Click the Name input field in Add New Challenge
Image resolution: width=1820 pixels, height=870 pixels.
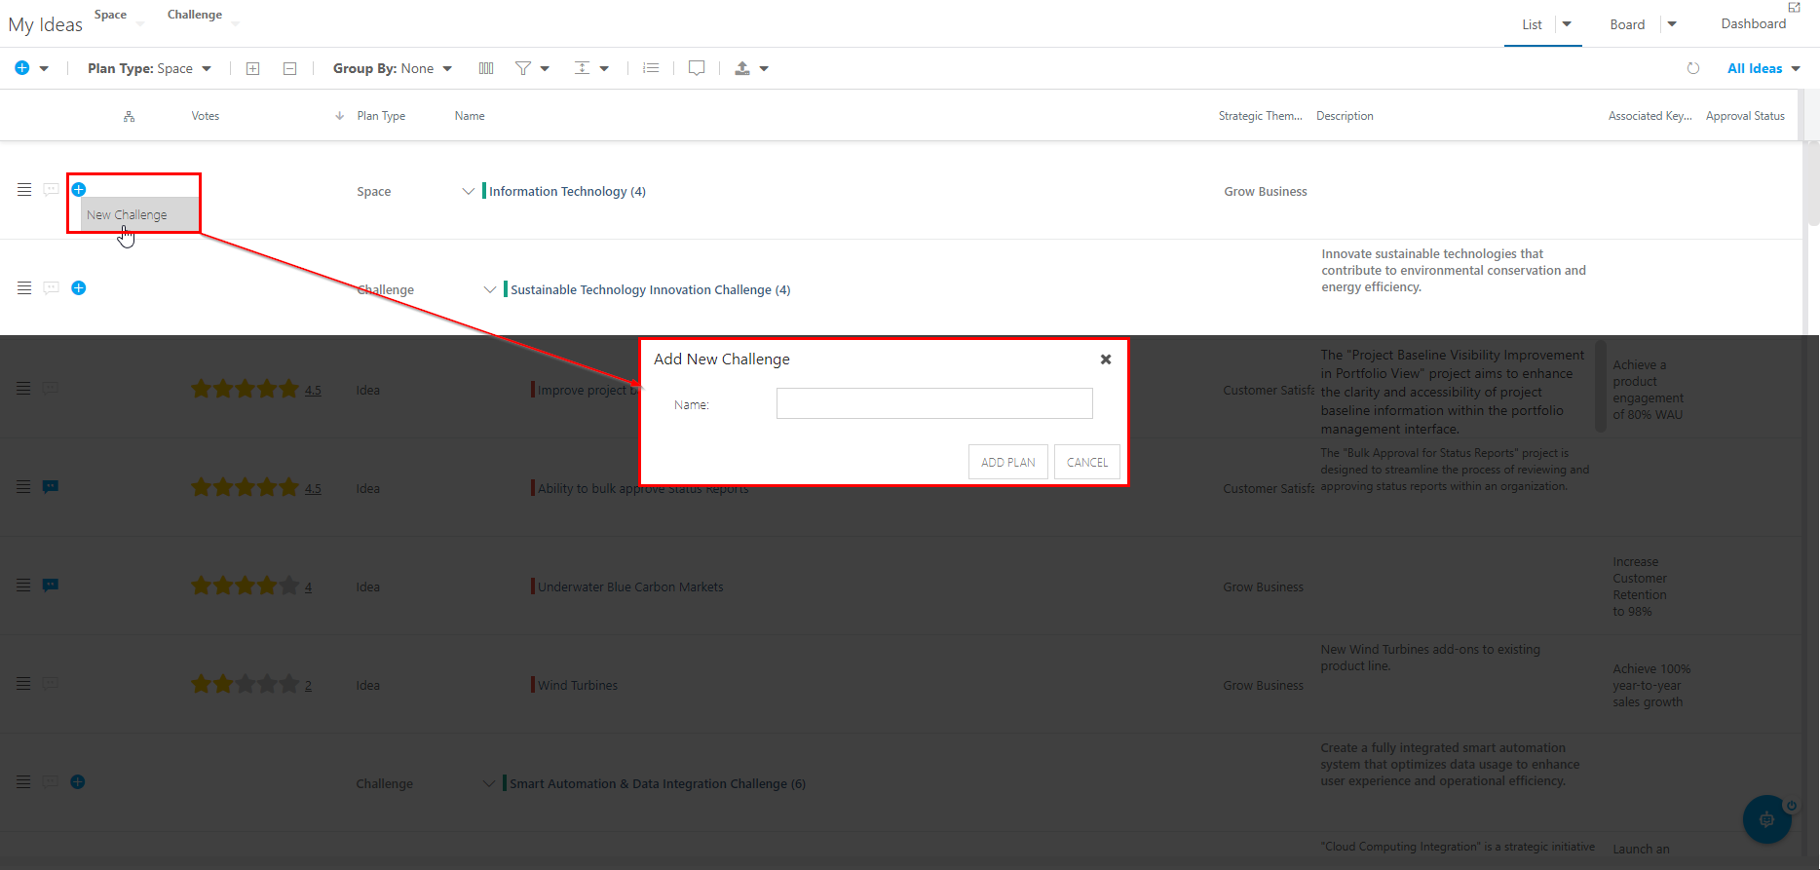click(934, 403)
